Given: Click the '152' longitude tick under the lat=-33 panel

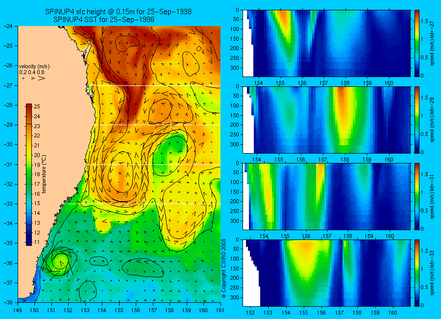Looking at the screenshot, I should [x=250, y=313].
